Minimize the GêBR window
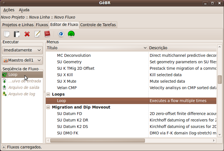Image resolution: width=224 pixels, height=151 pixels. (x=205, y=3)
